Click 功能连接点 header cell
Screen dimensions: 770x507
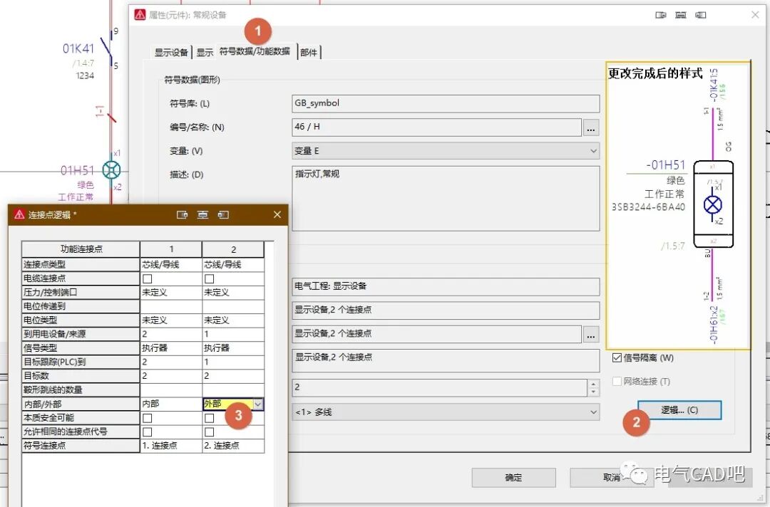tap(81, 249)
